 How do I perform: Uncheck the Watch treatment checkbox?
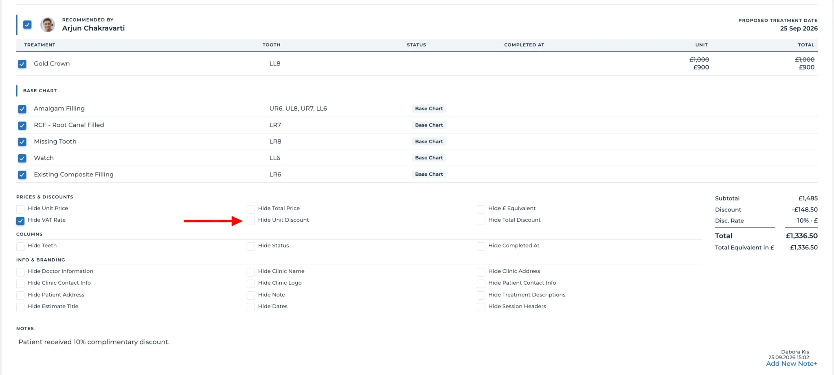coord(22,158)
